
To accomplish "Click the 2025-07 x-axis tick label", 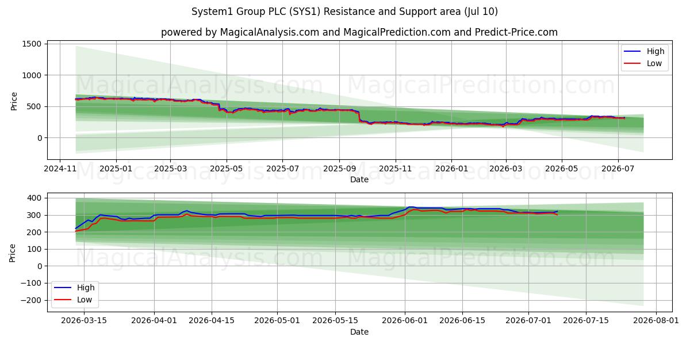I will click(x=282, y=169).
